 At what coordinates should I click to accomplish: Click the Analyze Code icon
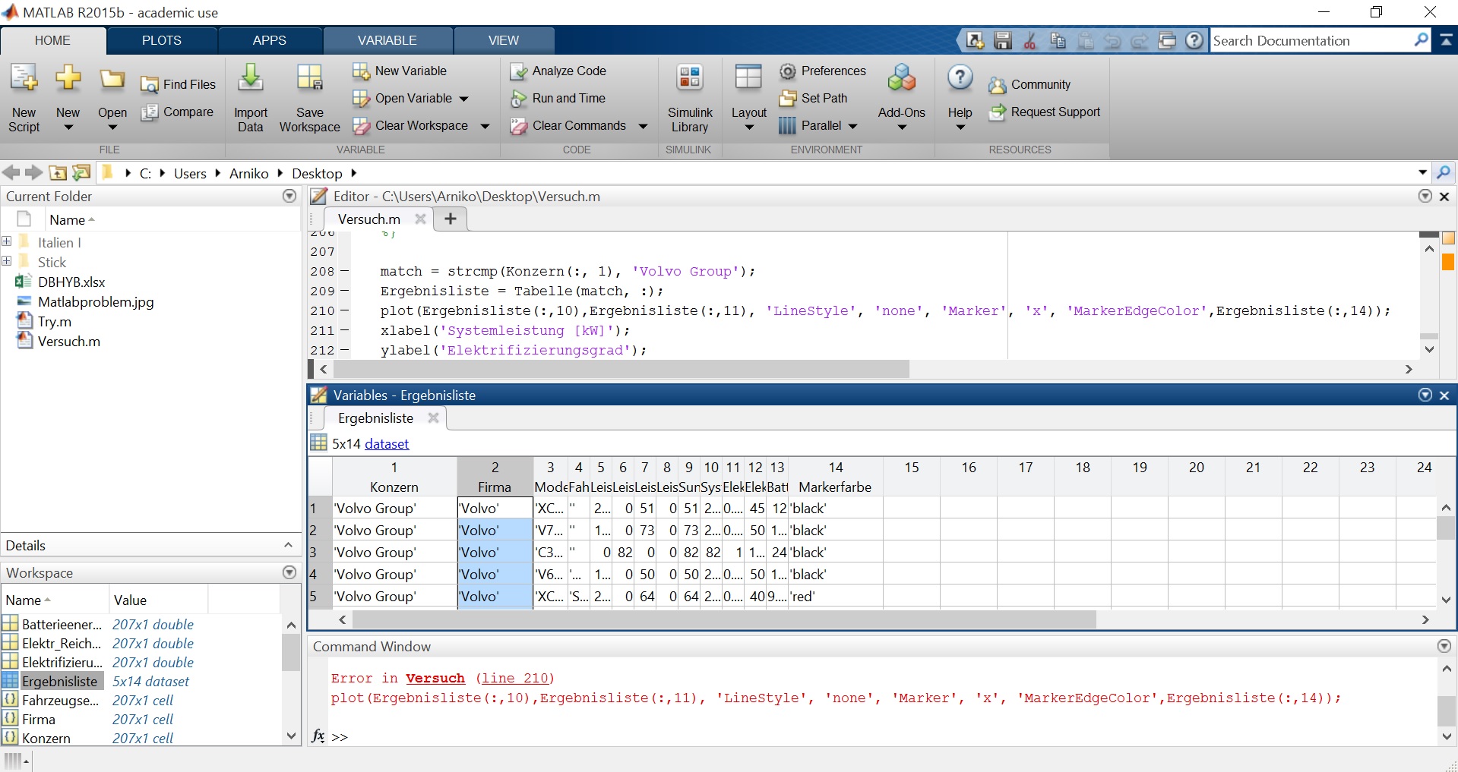pos(518,71)
